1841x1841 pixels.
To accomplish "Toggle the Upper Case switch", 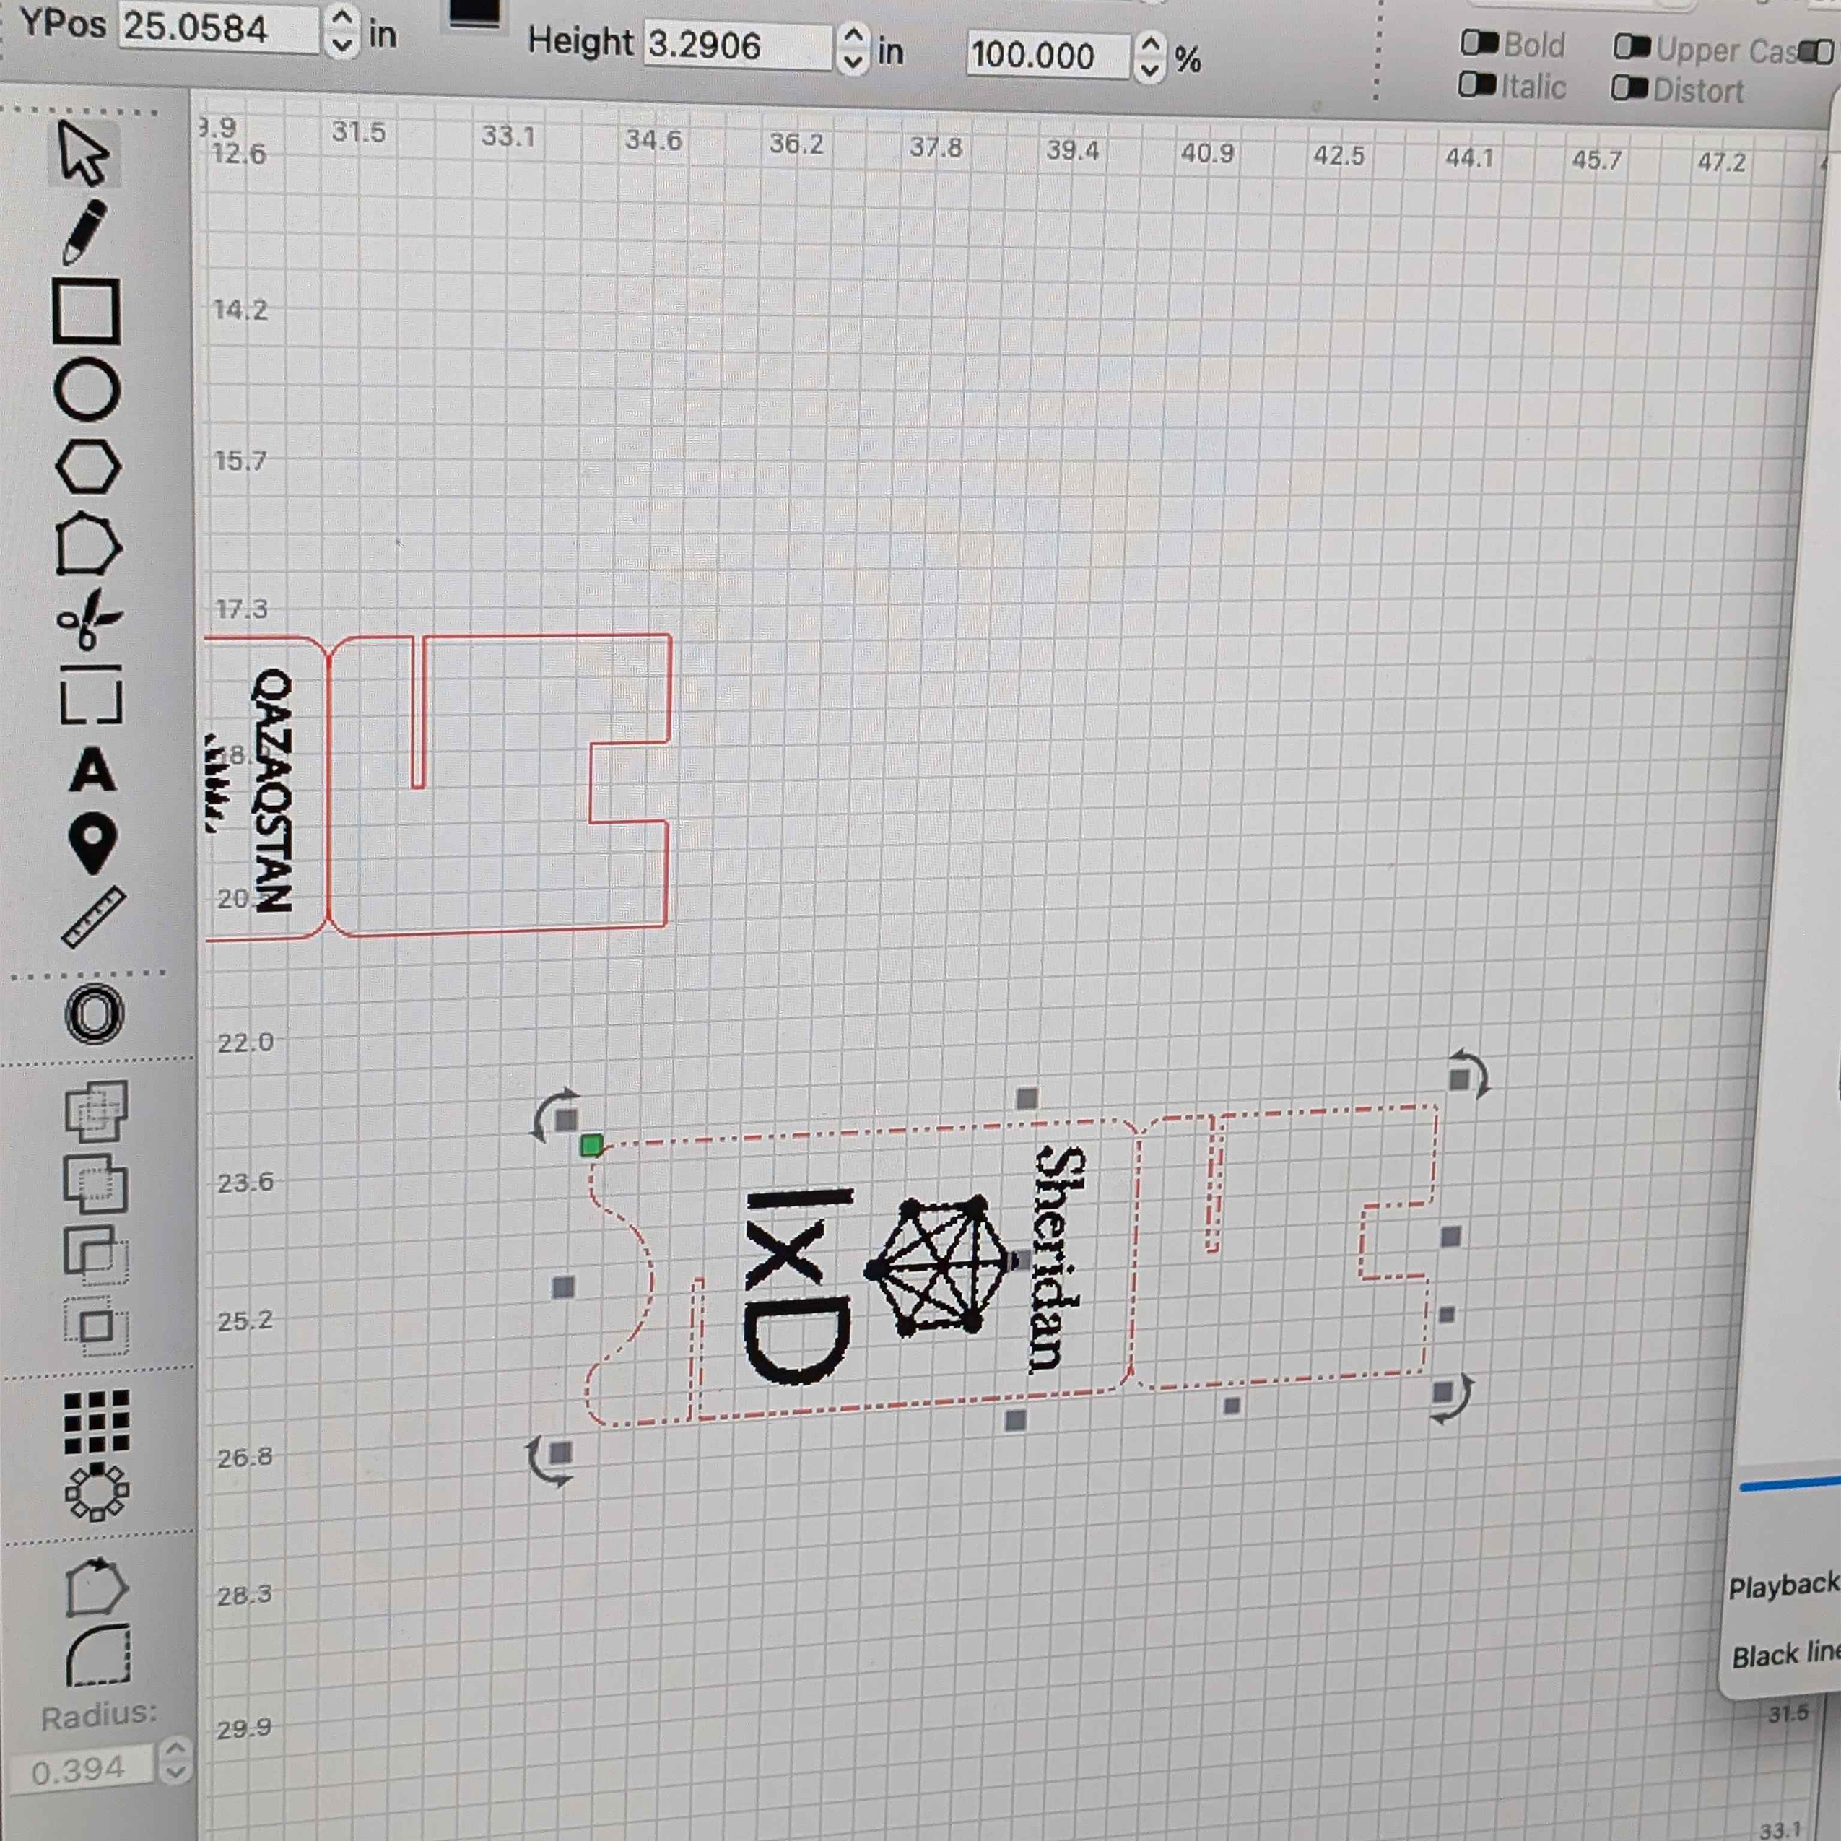I will 1632,47.
